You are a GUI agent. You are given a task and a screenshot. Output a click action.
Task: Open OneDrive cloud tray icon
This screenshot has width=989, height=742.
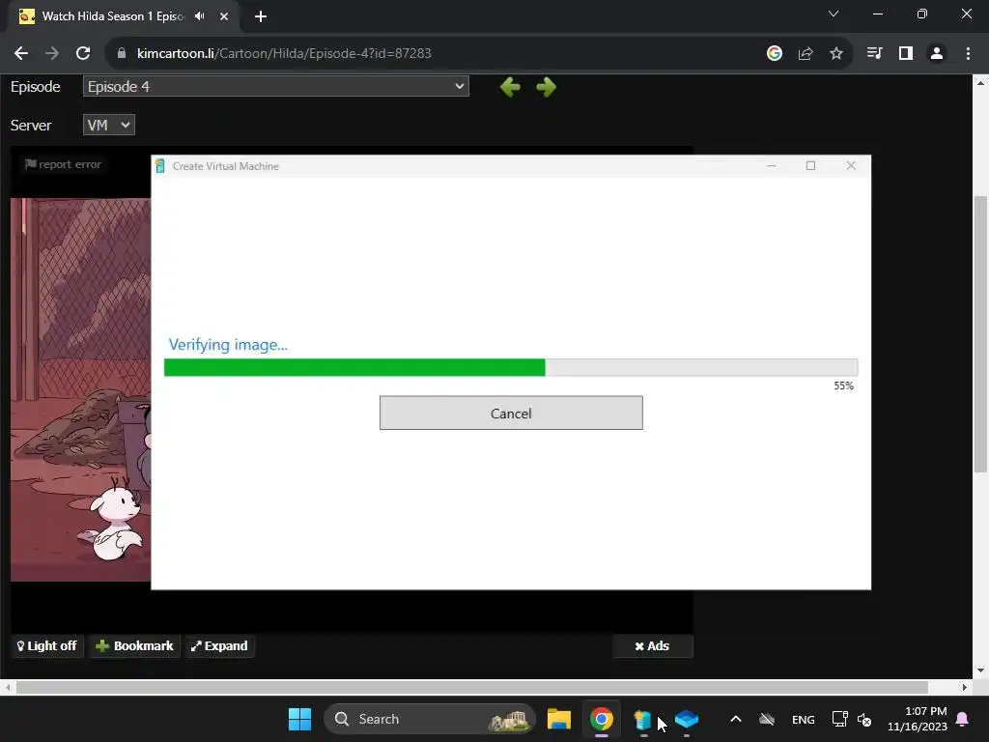[x=767, y=719]
